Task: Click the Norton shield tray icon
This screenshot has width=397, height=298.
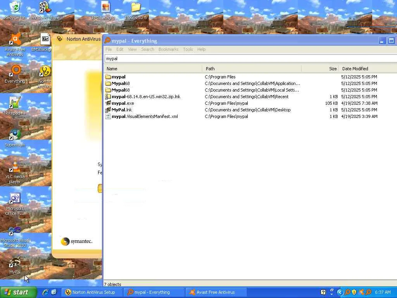Action: coord(354,292)
